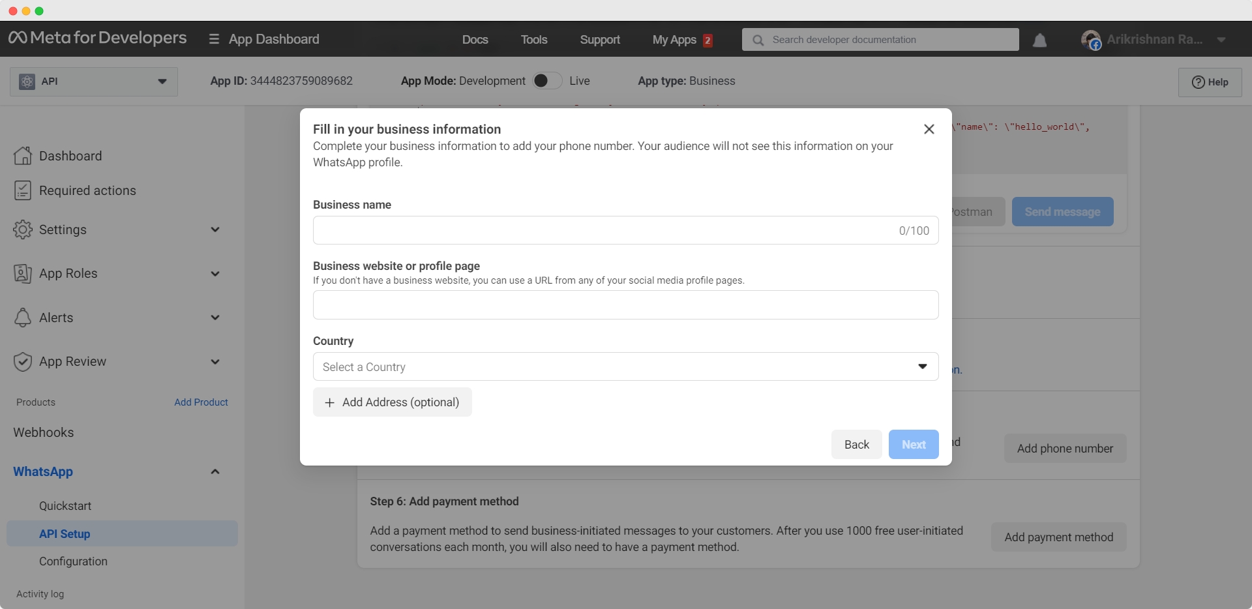Click the App Roles badge icon
1252x609 pixels.
(23, 273)
